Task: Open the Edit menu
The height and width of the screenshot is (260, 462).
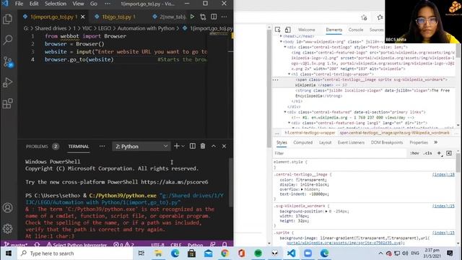Action: (34, 4)
